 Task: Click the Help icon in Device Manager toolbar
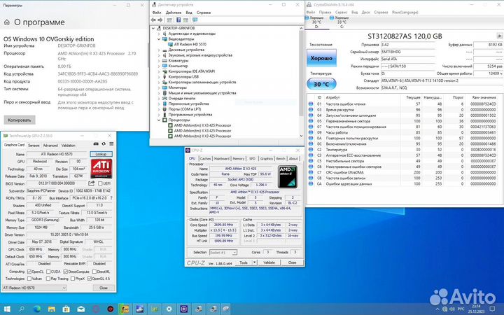pyautogui.click(x=178, y=20)
